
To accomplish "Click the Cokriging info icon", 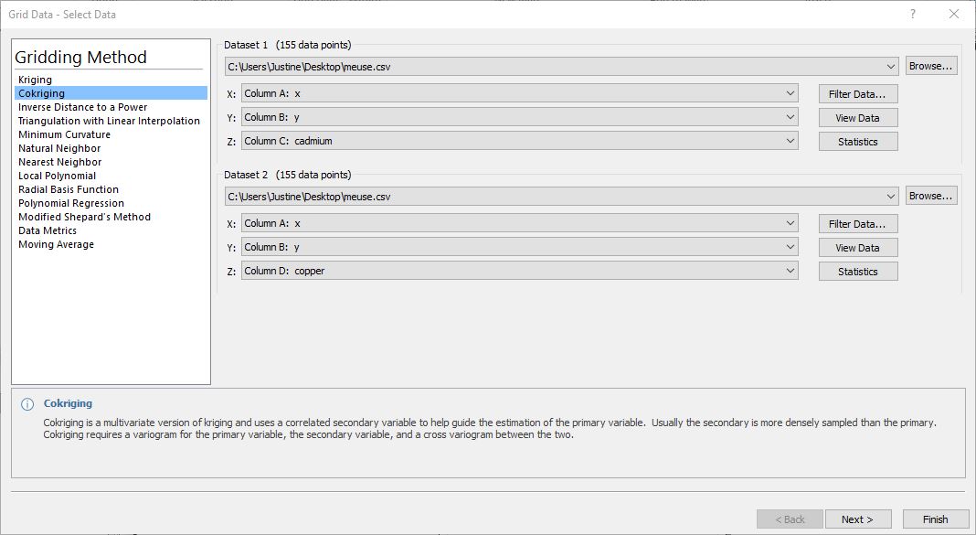I will [x=27, y=404].
